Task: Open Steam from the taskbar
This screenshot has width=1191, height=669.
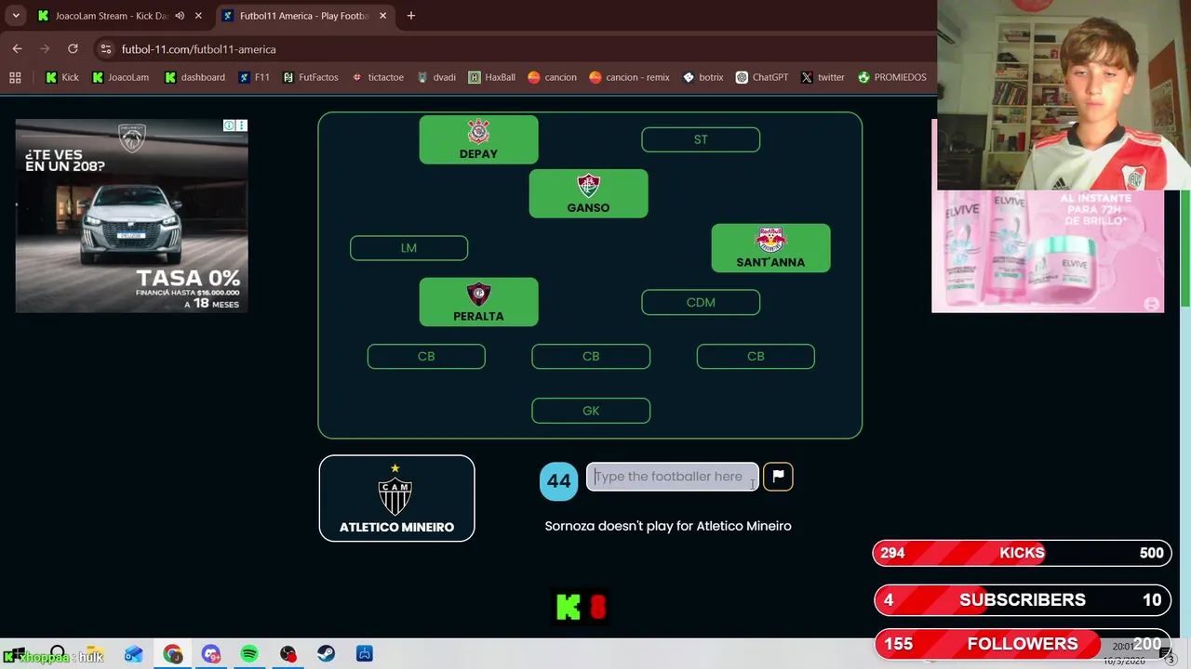Action: (x=326, y=654)
